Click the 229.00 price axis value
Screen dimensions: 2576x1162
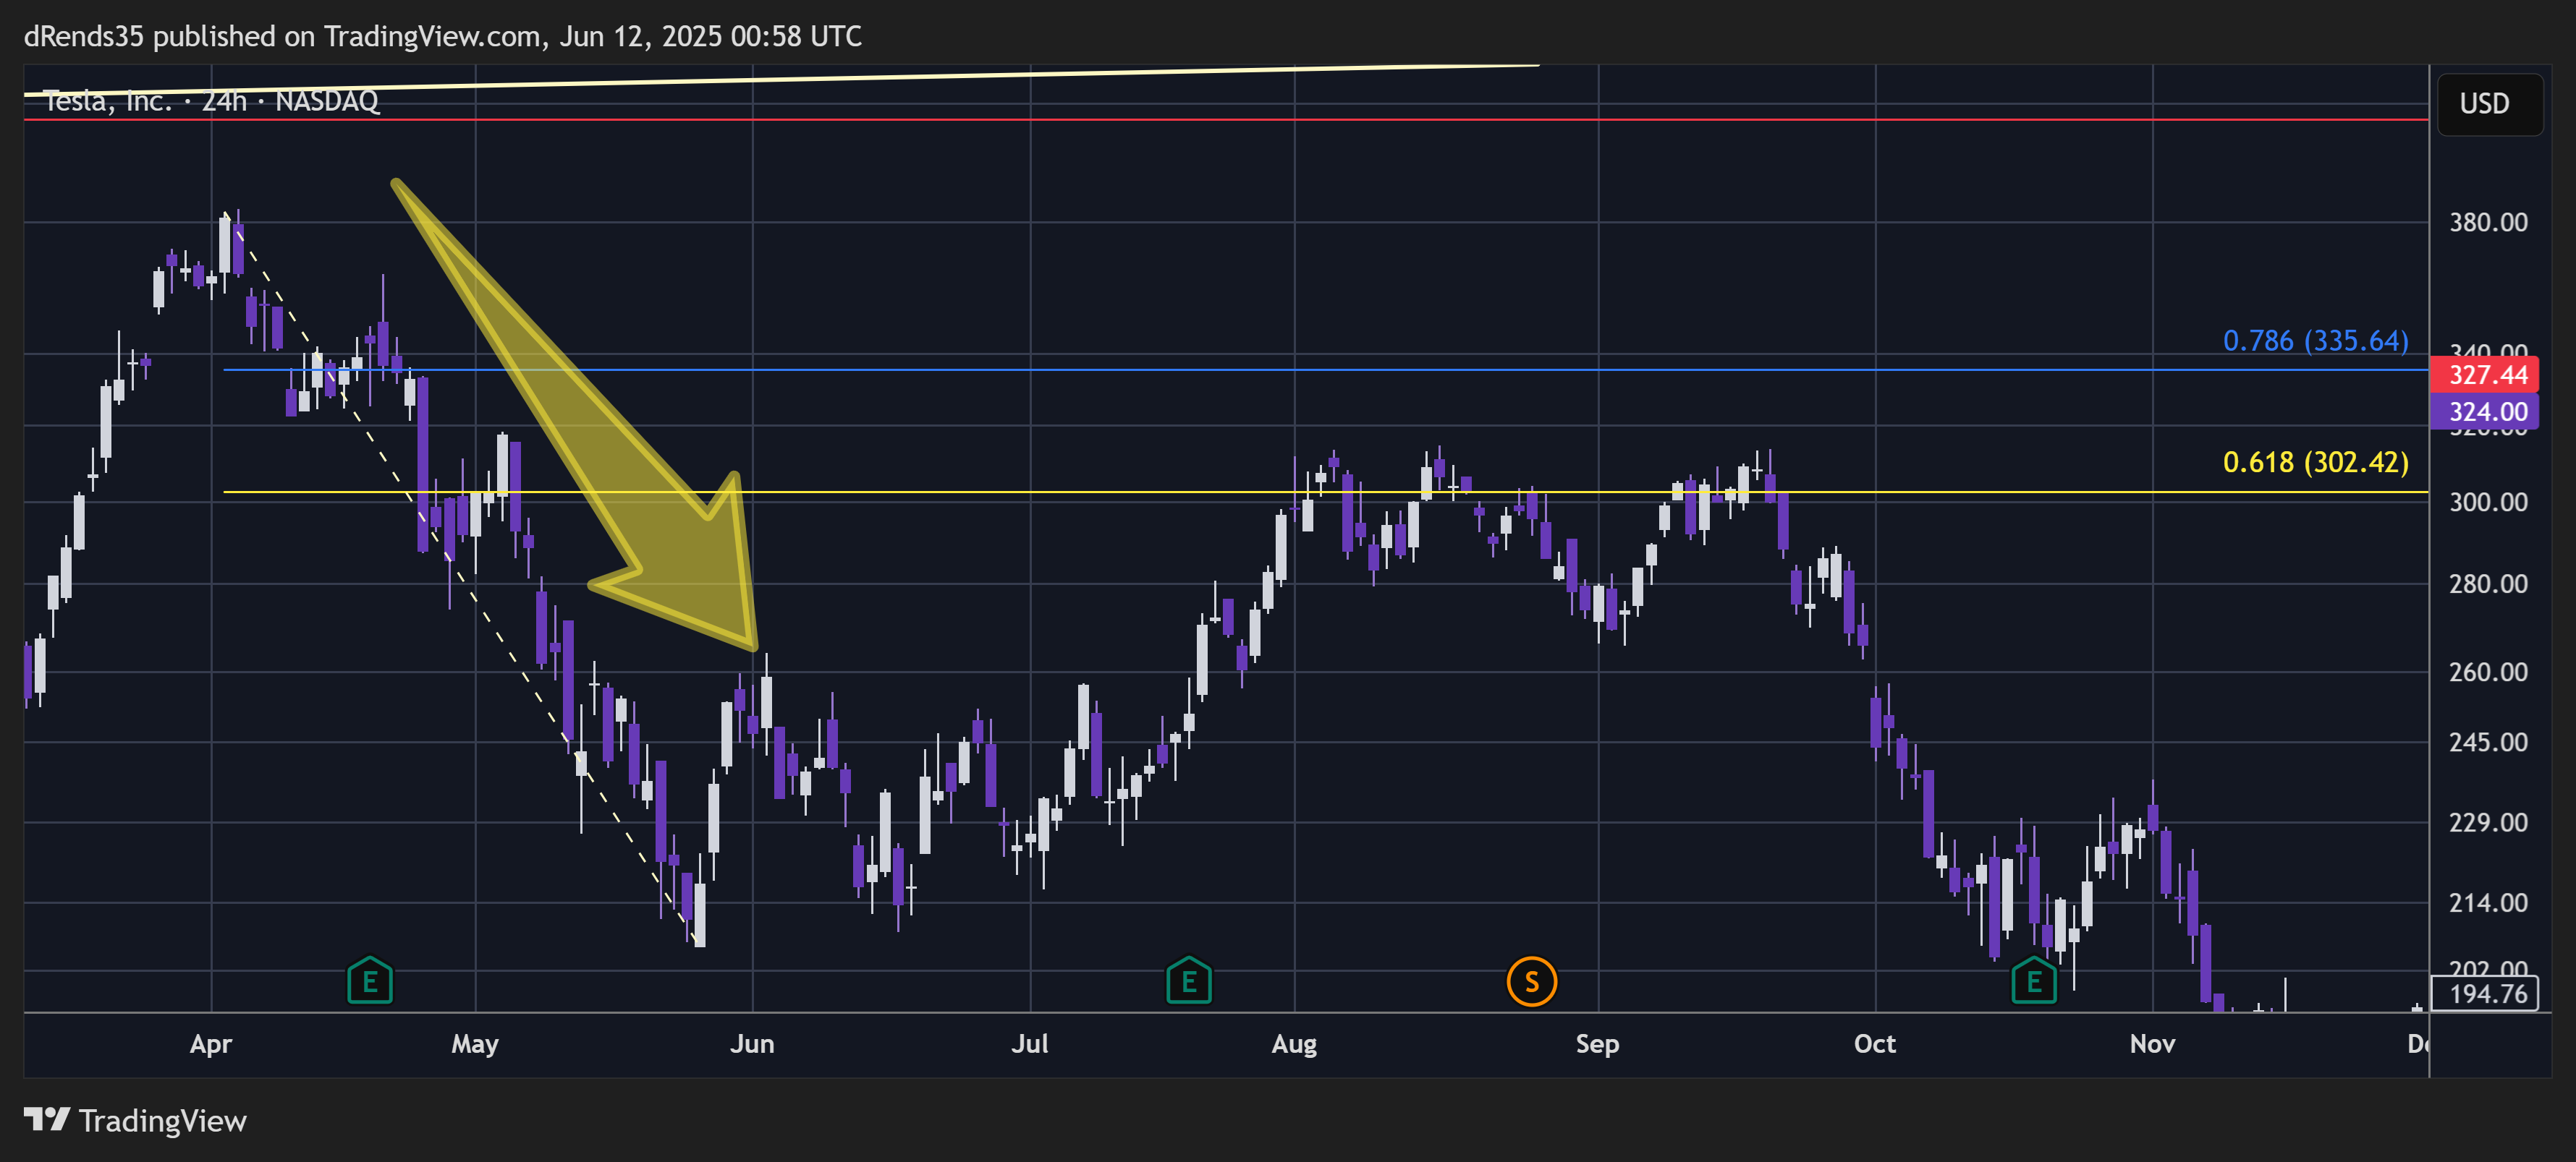tap(2487, 822)
